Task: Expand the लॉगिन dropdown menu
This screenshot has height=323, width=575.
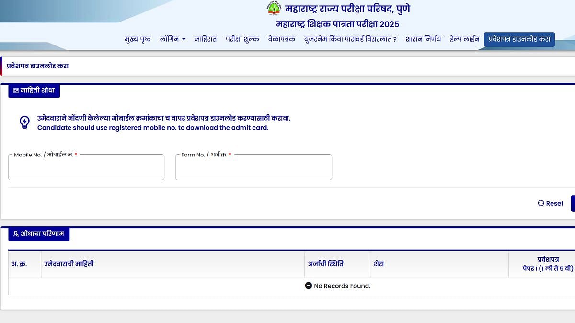Action: click(172, 39)
